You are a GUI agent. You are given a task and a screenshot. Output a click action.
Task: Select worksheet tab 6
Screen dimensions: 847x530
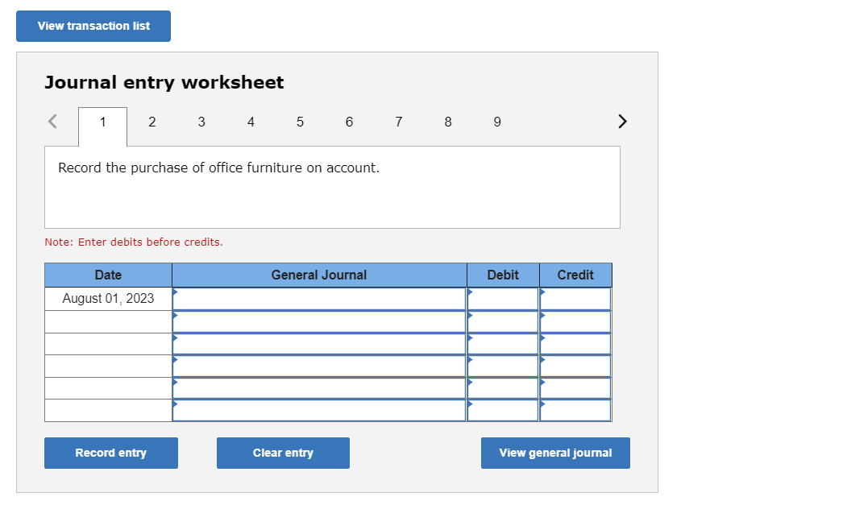(349, 122)
